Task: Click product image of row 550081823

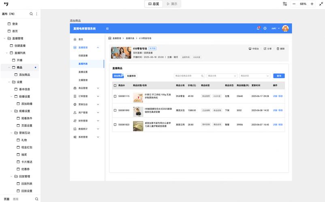Action: [x=138, y=126]
